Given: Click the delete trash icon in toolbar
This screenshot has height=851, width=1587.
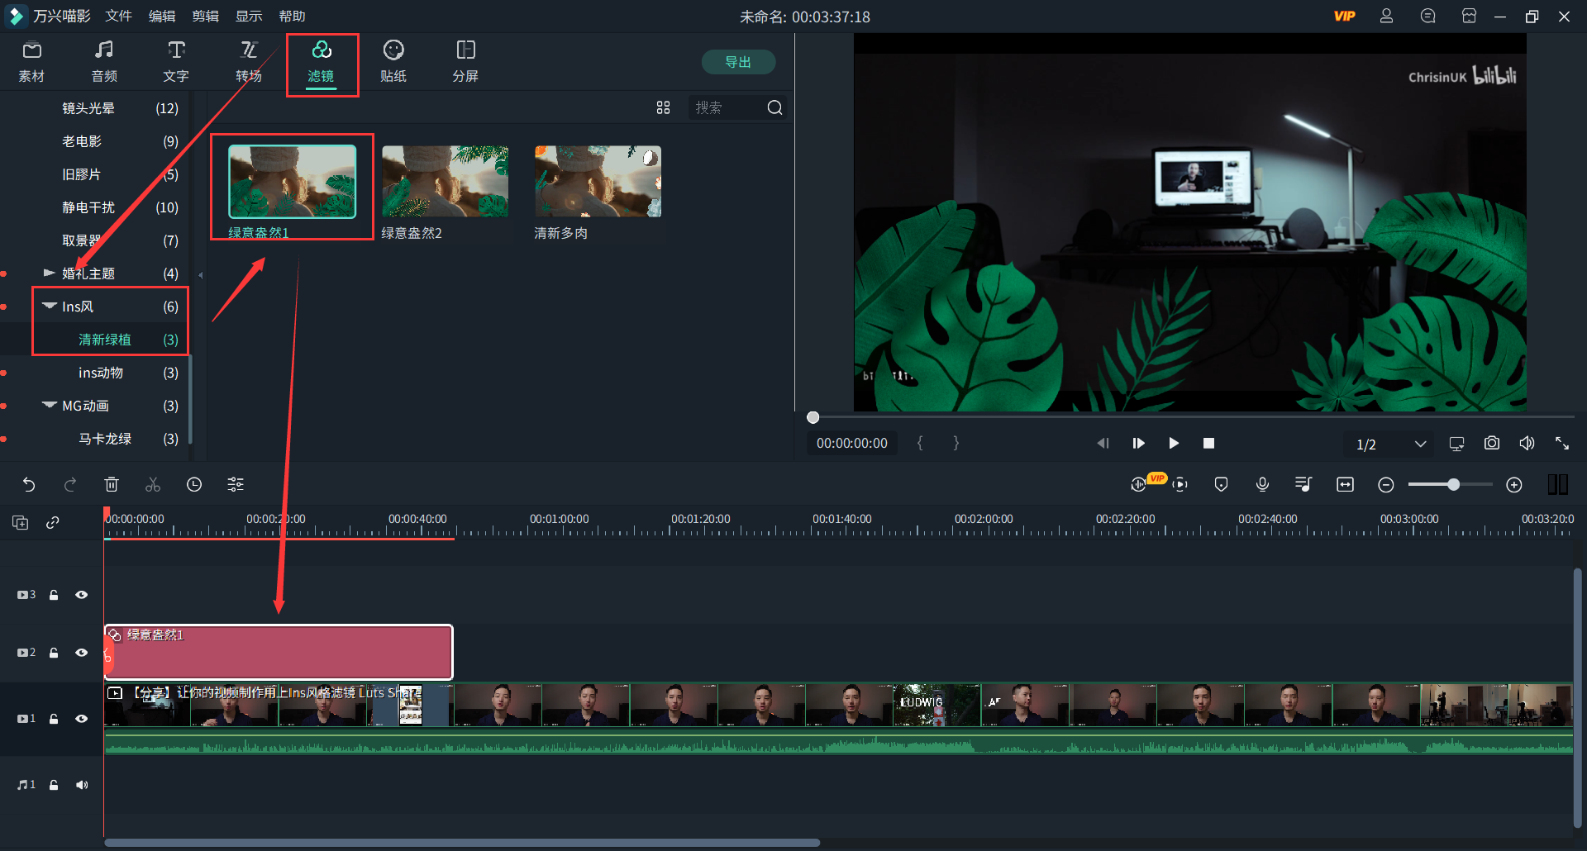Looking at the screenshot, I should coord(112,485).
